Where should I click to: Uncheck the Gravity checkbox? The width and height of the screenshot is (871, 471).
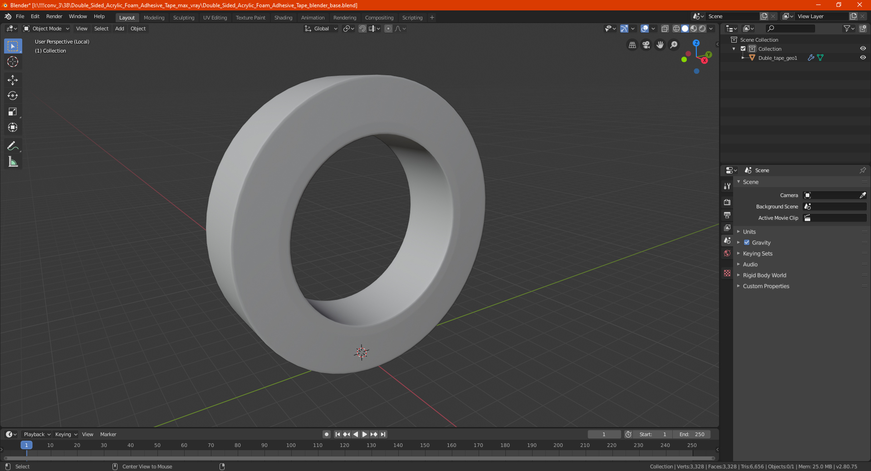pos(747,242)
